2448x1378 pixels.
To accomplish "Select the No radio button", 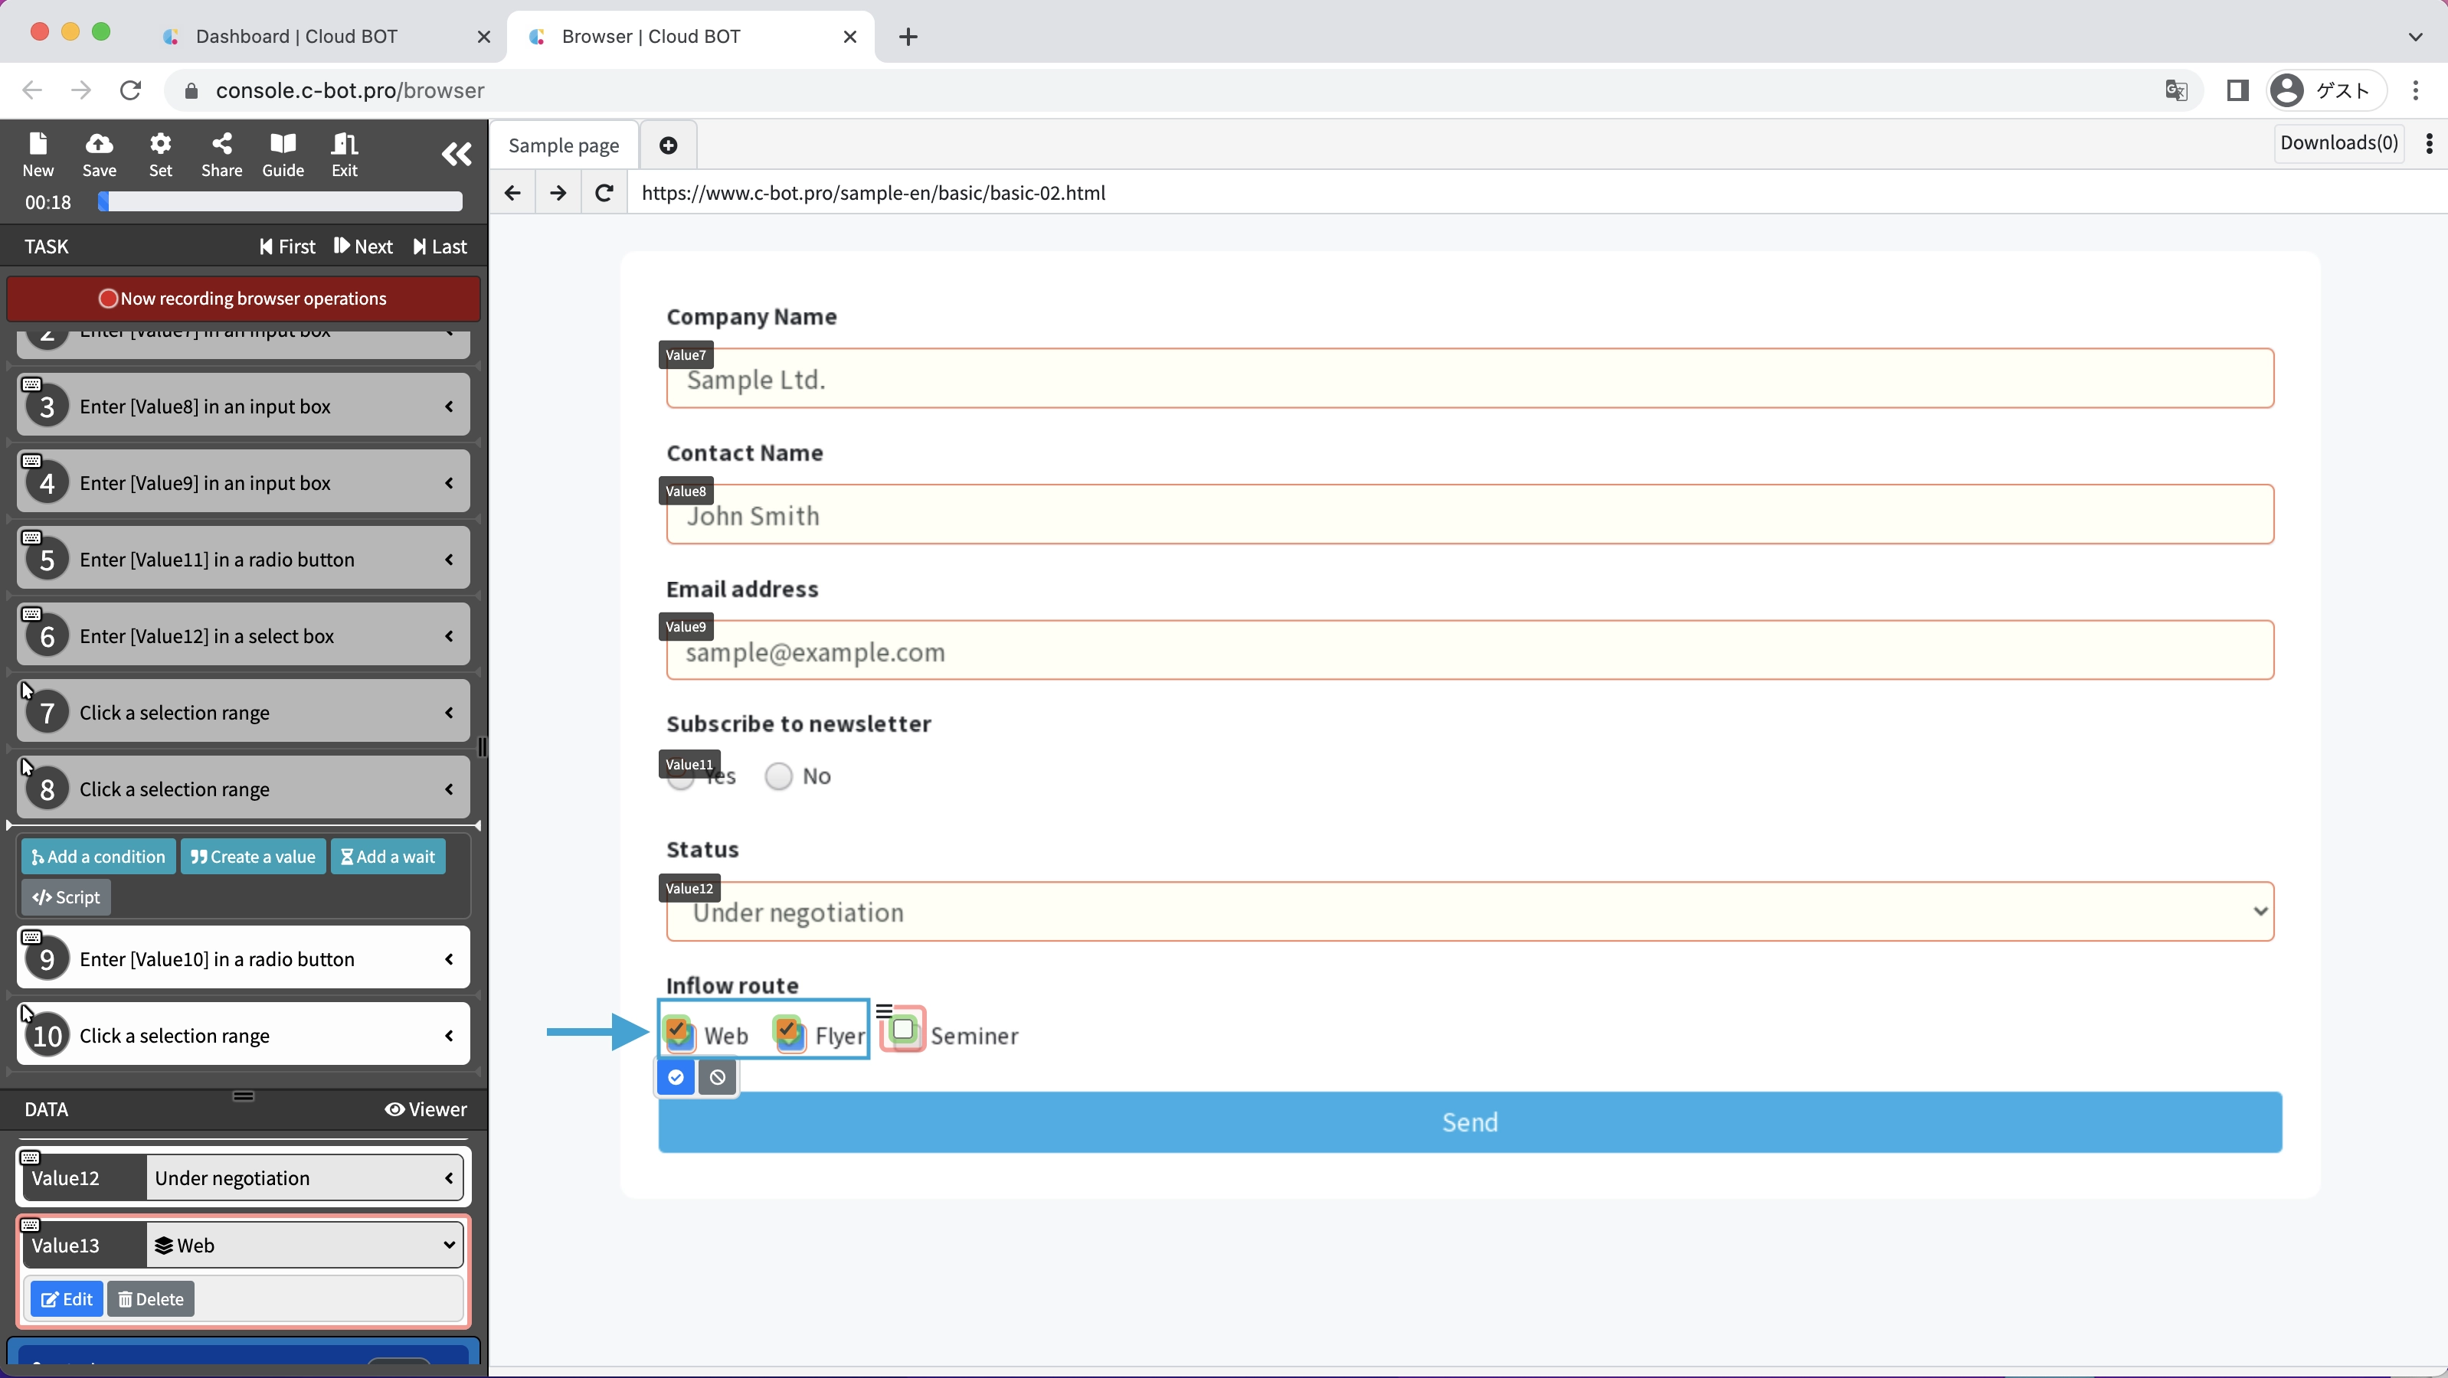I will coord(778,776).
